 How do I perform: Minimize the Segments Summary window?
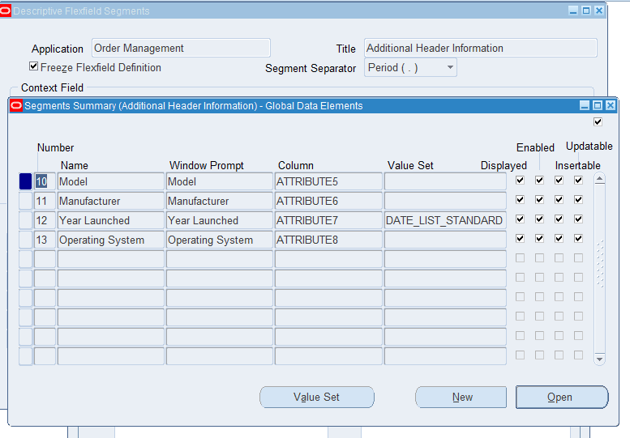[585, 106]
